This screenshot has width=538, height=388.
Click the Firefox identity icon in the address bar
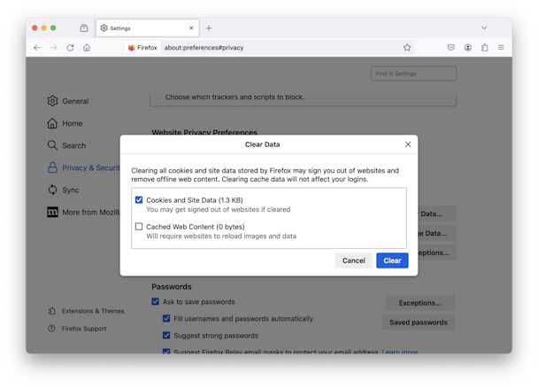142,48
